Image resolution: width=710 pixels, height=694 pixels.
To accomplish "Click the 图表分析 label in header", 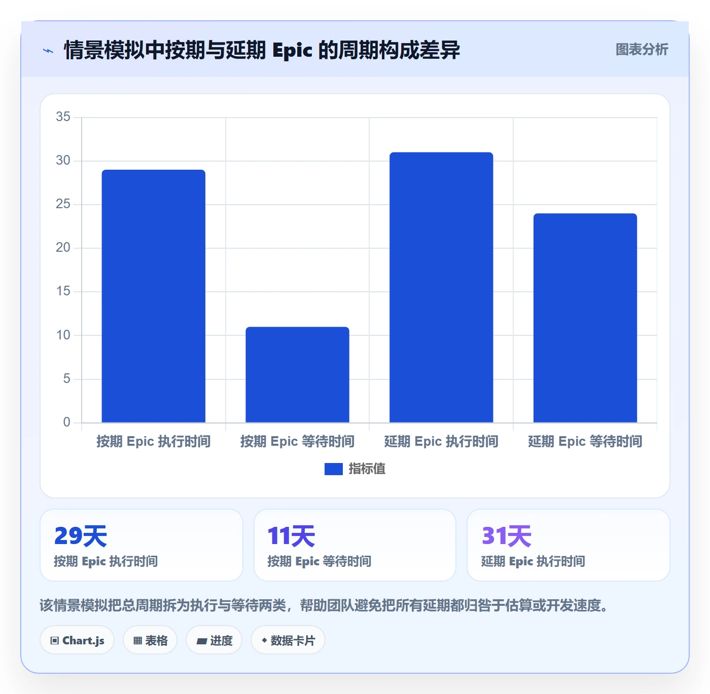I will click(x=642, y=50).
